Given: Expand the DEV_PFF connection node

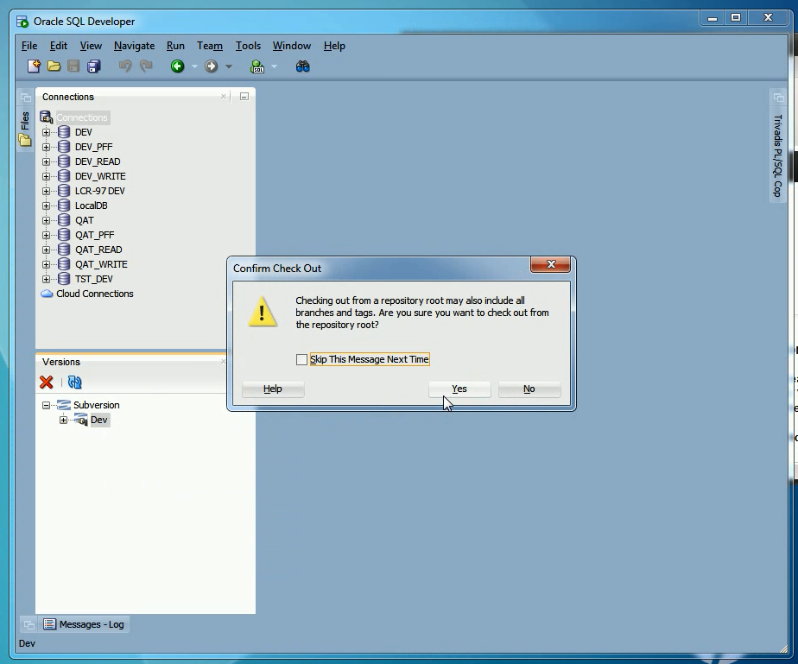Looking at the screenshot, I should coord(47,147).
